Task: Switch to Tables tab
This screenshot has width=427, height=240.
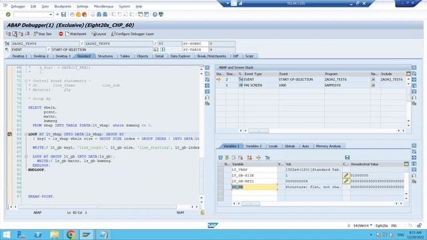Action: (125, 56)
